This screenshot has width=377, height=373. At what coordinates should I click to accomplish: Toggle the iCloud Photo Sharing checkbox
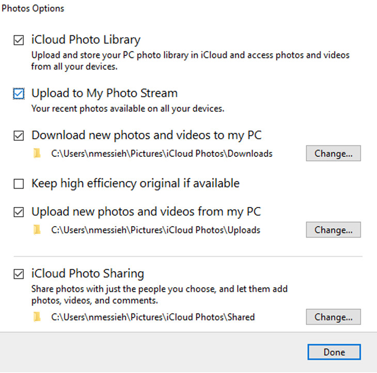(19, 274)
